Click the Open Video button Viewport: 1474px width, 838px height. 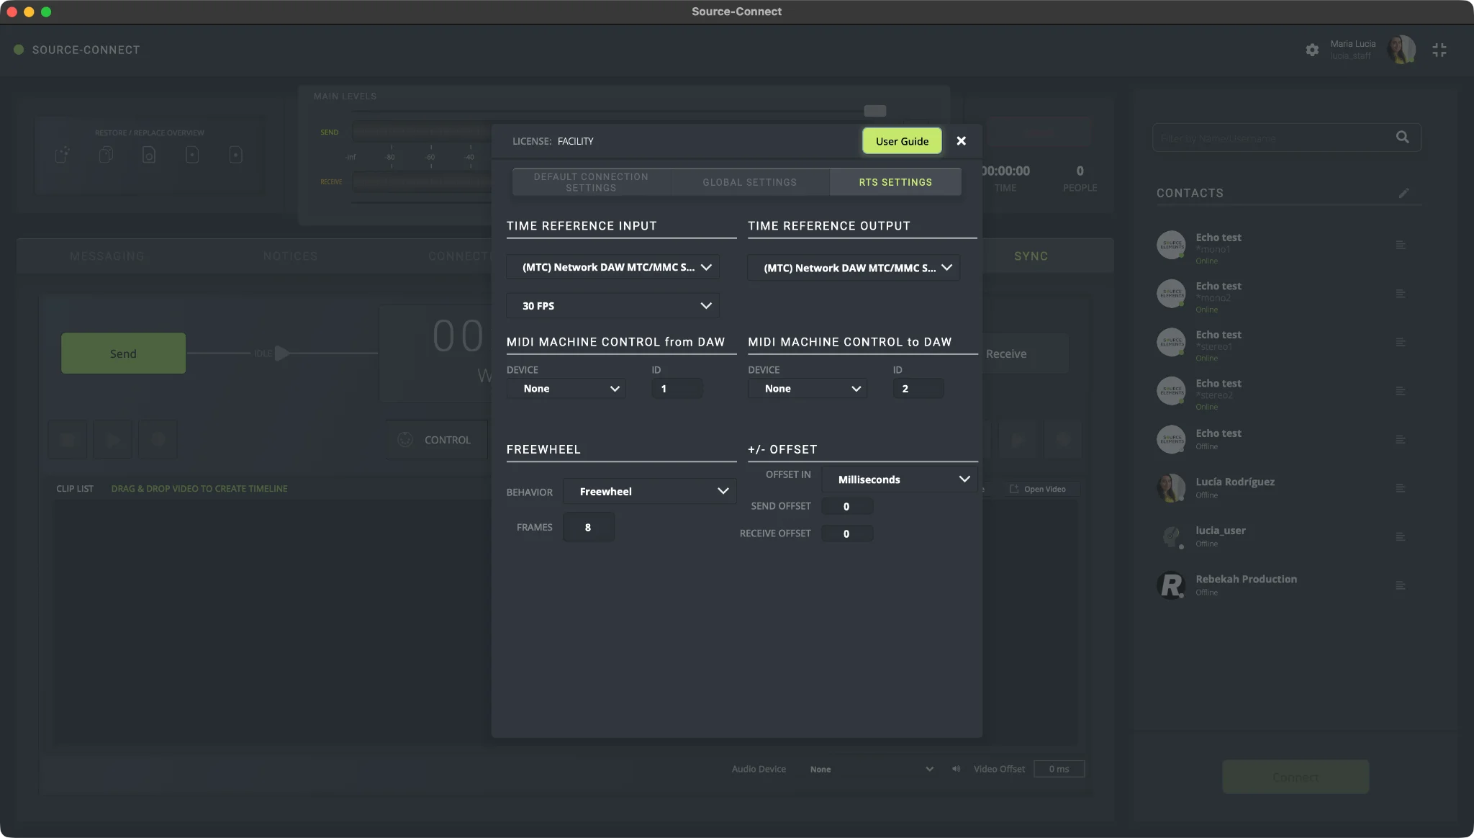tap(1037, 489)
